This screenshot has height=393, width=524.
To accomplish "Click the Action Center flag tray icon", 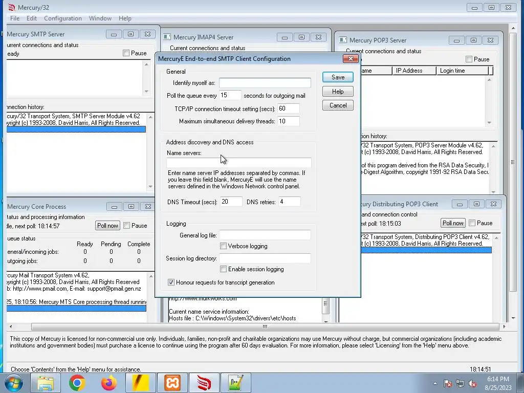I will (447, 383).
